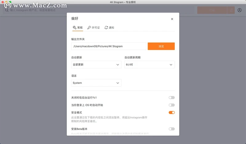Open the 语言 dropdown showing System
Viewport: 246px width, 144px height.
point(96,83)
